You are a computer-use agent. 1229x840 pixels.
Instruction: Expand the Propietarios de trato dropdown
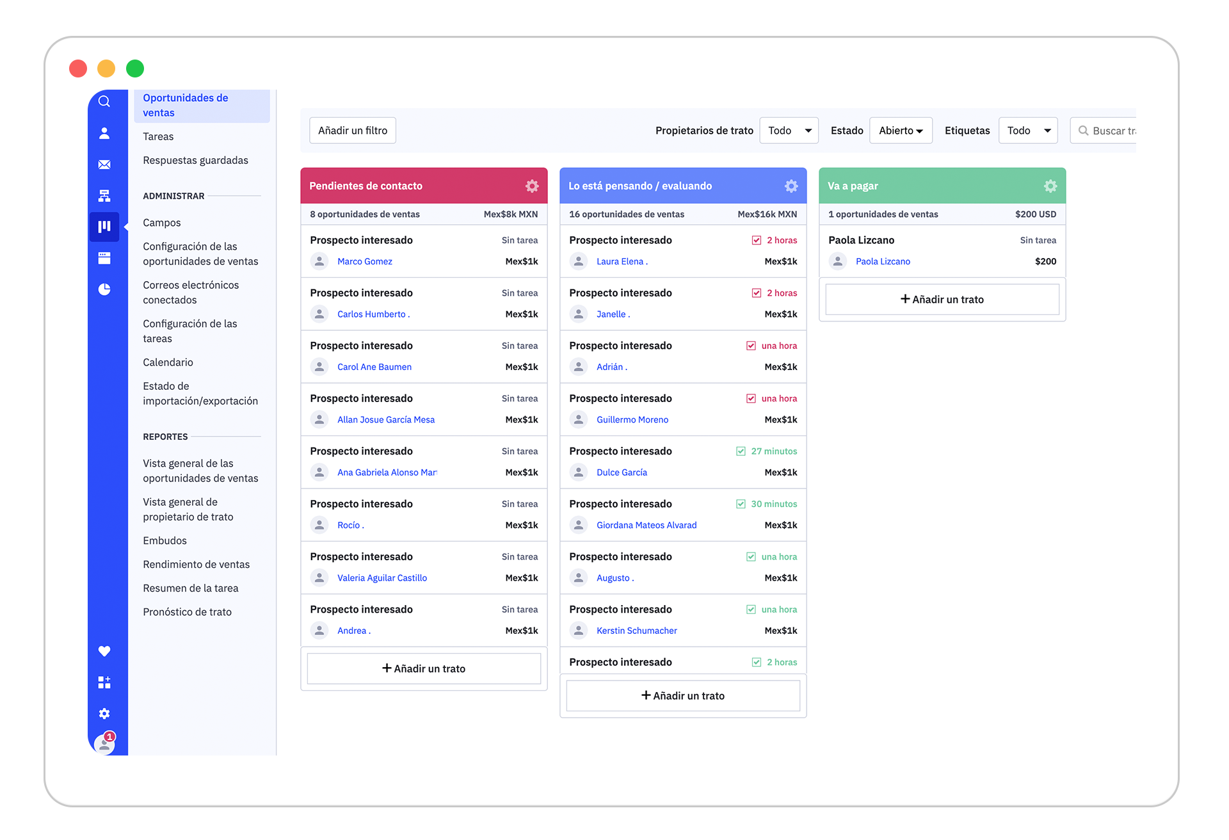pyautogui.click(x=789, y=131)
